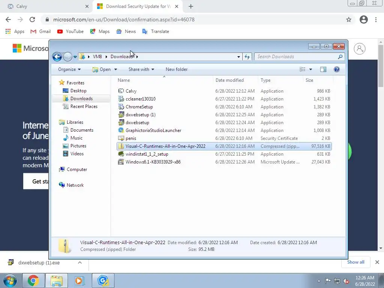
Task: Bookmark this page with star icon
Action: coord(349,19)
